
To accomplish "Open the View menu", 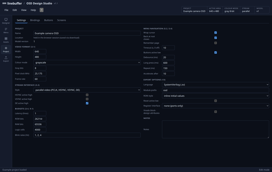I will coord(24,10).
